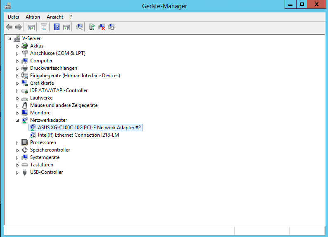This screenshot has height=237, width=328.
Task: Expand the arrow next to Akkus
Action: pos(17,46)
